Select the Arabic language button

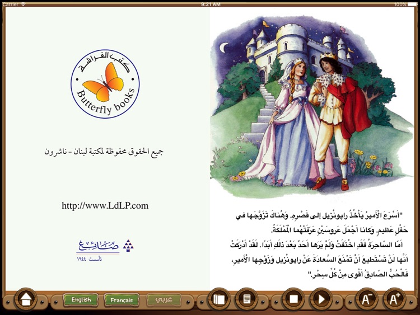point(164,299)
